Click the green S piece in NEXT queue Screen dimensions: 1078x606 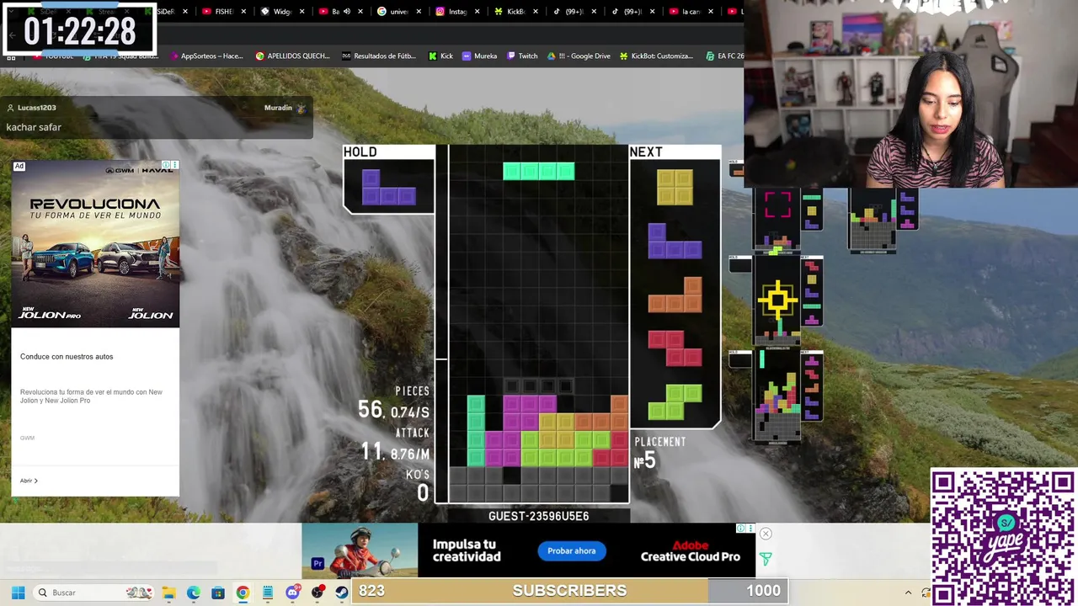(675, 402)
